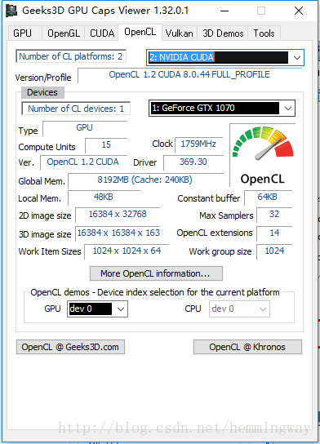Open the CUDA tab
This screenshot has width=320, height=444.
click(x=102, y=33)
